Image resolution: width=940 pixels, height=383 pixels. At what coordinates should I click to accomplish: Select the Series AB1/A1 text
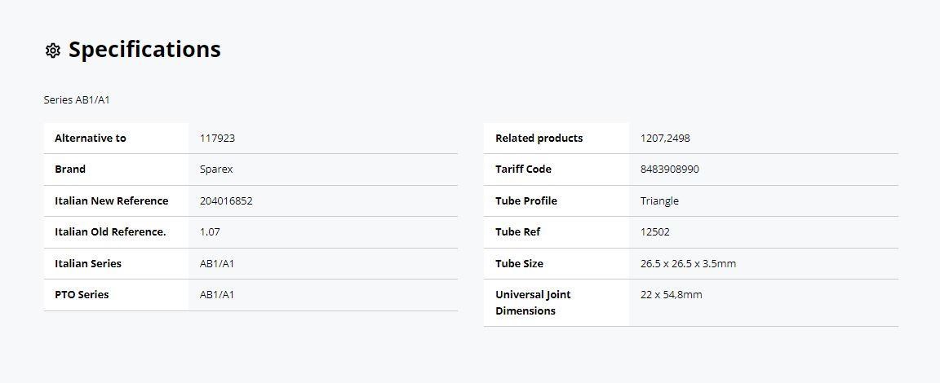point(77,100)
